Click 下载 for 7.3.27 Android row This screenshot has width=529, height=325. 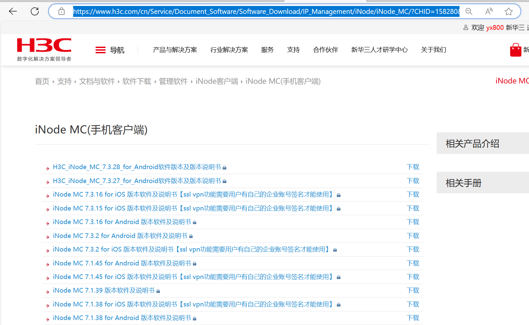tap(413, 181)
